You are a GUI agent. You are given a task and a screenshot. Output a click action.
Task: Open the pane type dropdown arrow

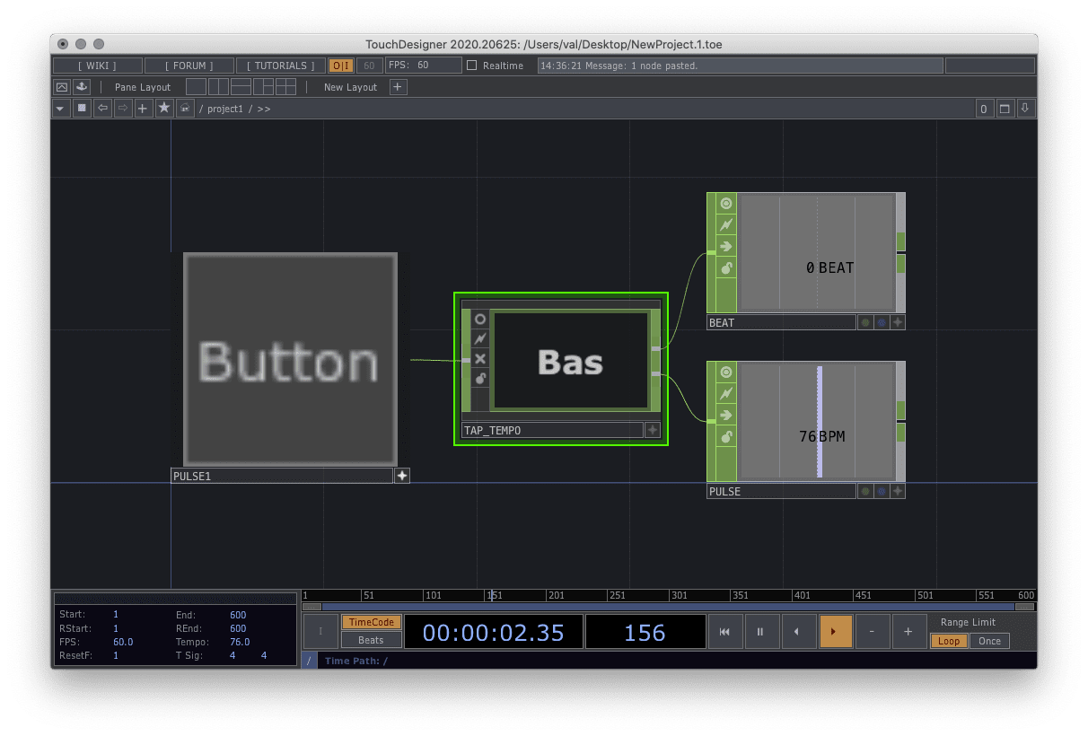[x=60, y=109]
